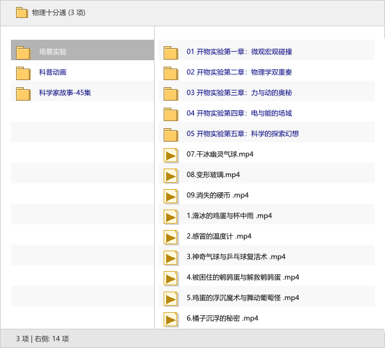This screenshot has height=348, width=385.
Task: Open 科学家故事-45集 folder
Action: click(x=65, y=93)
